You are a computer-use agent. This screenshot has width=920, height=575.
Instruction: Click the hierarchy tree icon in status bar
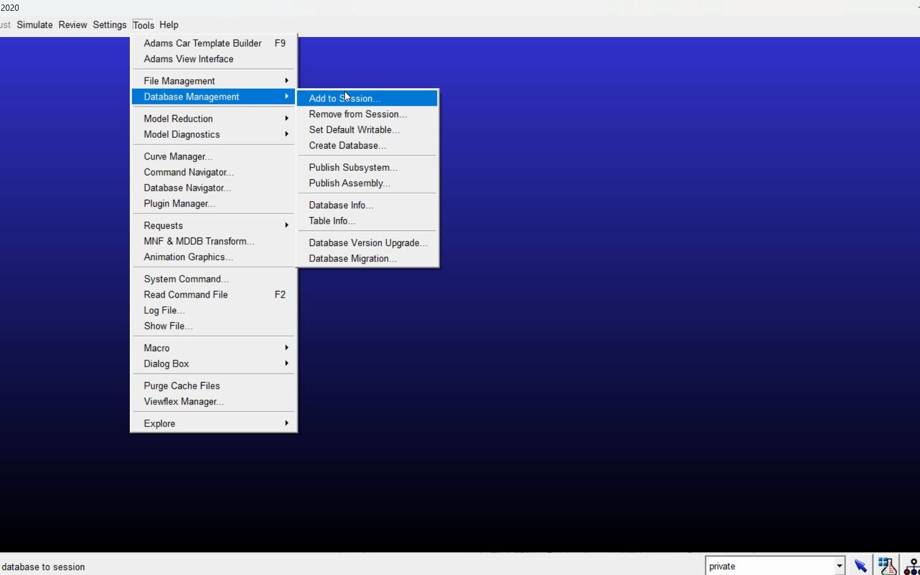[x=912, y=566]
